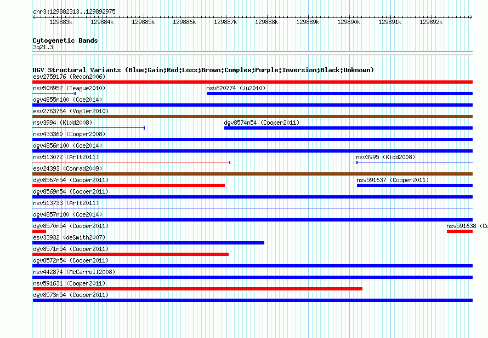Click the dgv8572n54 (Cooper2011) label
This screenshot has height=338, width=488.
click(x=71, y=260)
